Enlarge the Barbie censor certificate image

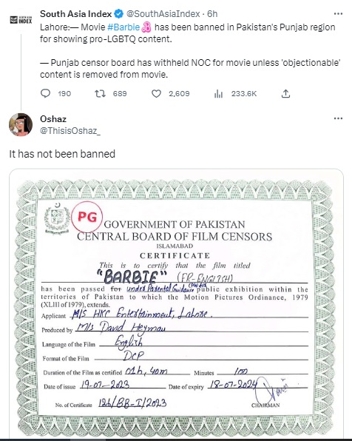176,303
